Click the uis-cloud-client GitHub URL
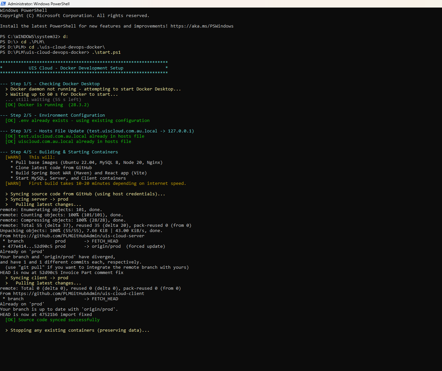The image size is (442, 371). [79, 294]
